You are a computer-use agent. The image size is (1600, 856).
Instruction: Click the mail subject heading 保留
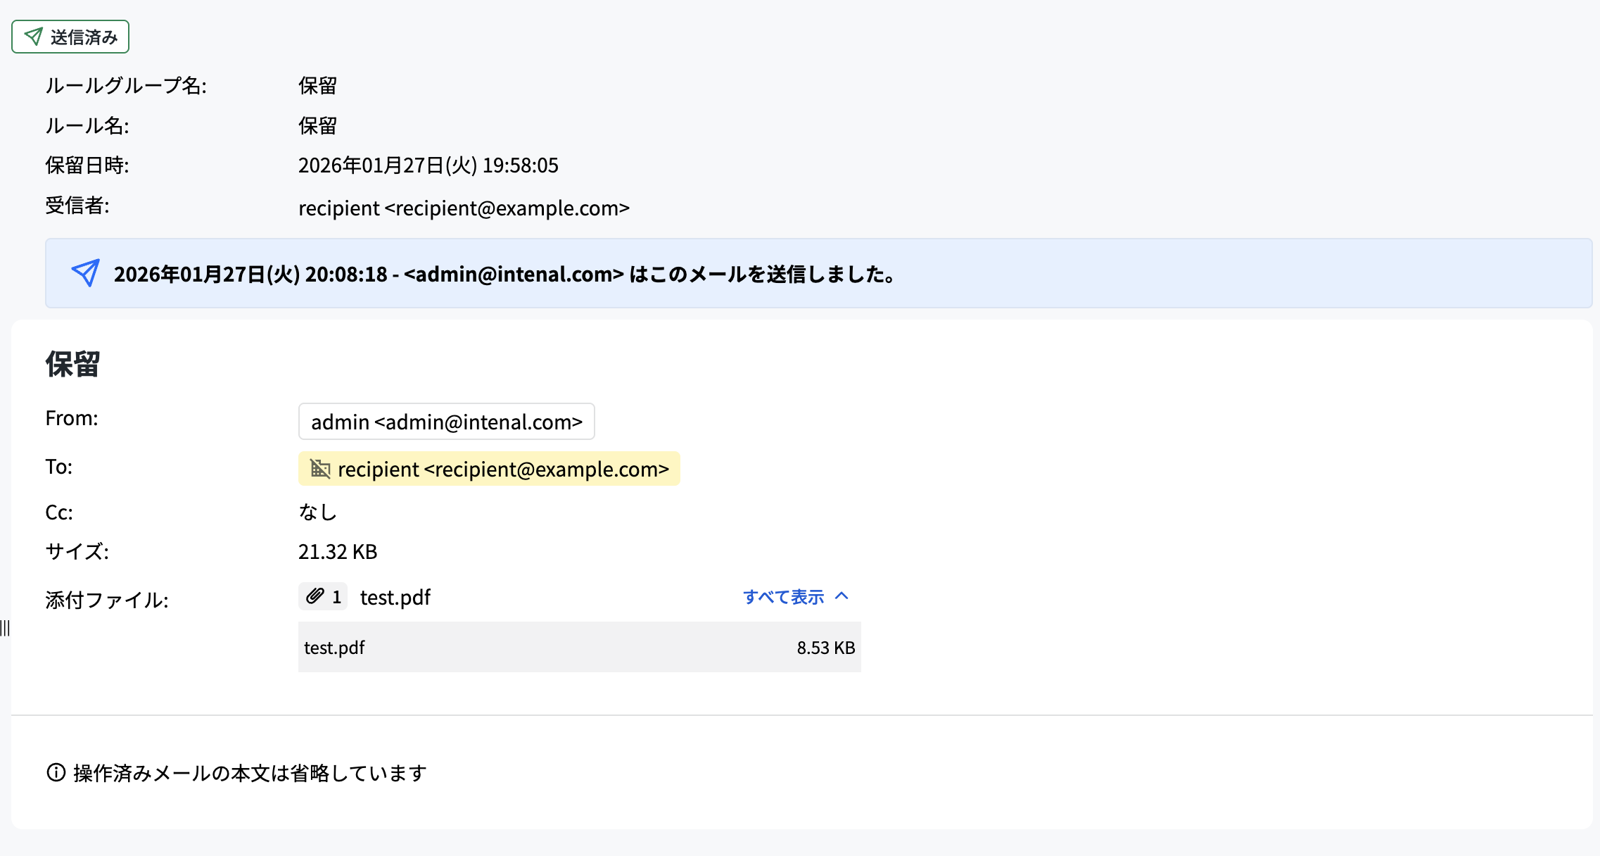(73, 365)
